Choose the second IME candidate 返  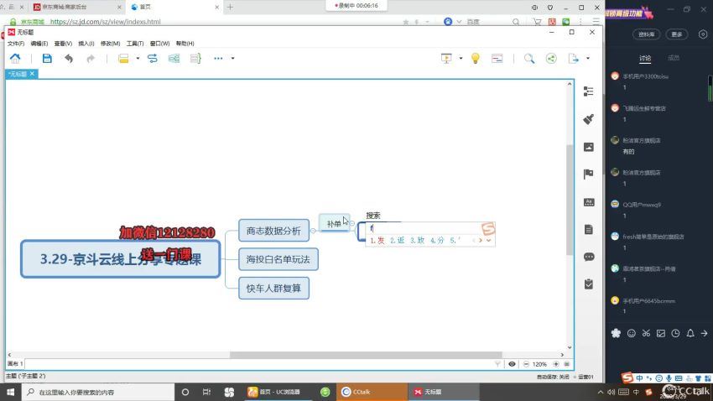coord(397,240)
